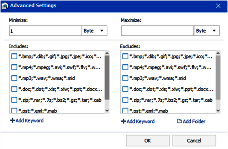228x149 pixels.
Task: Click the Includes list scrollbar thumb
Action: [107, 78]
